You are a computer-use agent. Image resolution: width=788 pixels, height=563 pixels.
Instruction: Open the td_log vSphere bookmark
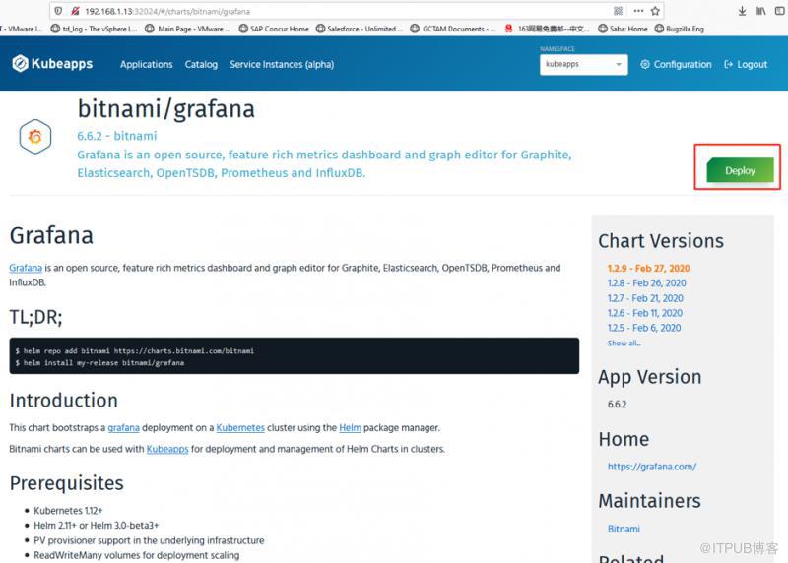(x=94, y=29)
